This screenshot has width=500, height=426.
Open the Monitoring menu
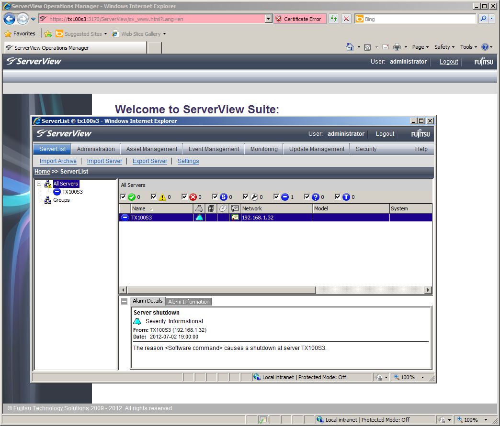264,149
